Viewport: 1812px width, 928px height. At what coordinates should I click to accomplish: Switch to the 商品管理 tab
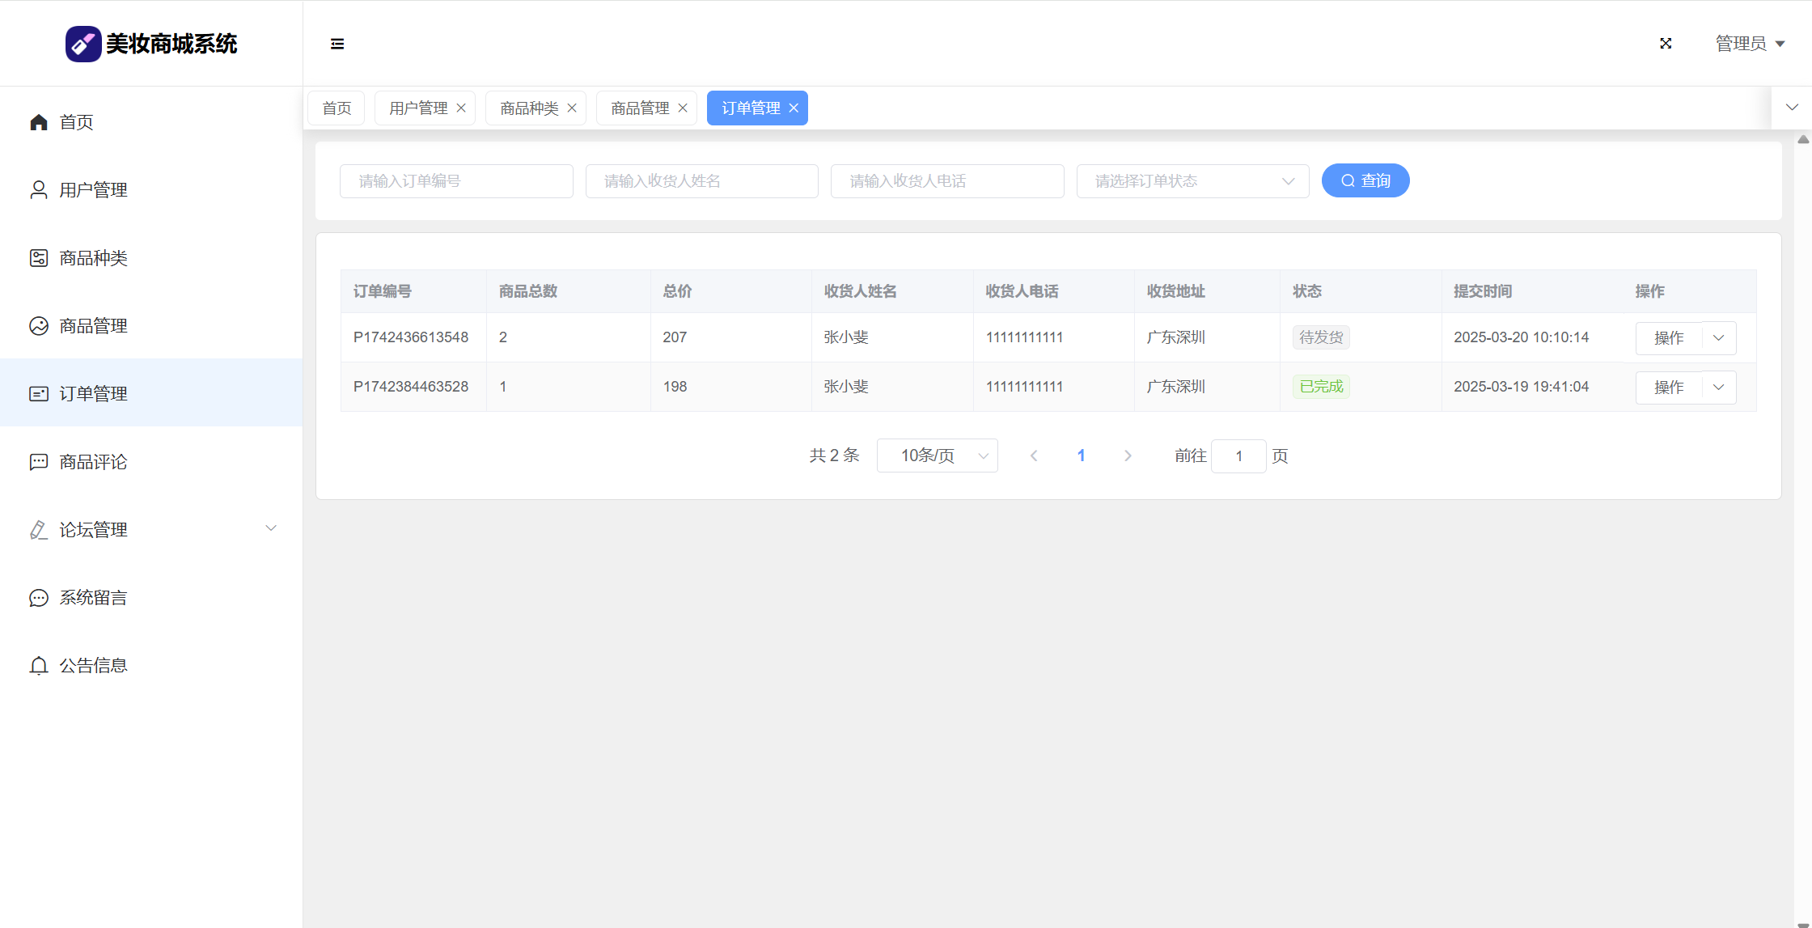[x=639, y=108]
